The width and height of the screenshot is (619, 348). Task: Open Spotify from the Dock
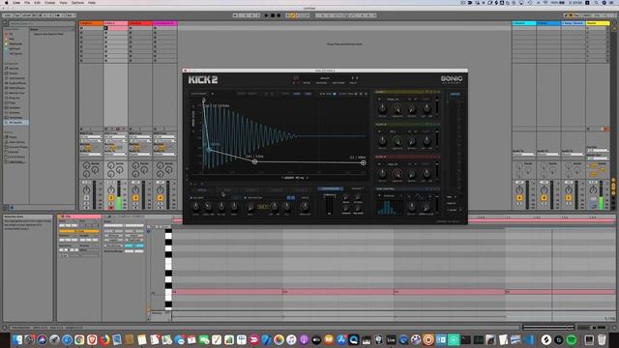tap(572, 339)
